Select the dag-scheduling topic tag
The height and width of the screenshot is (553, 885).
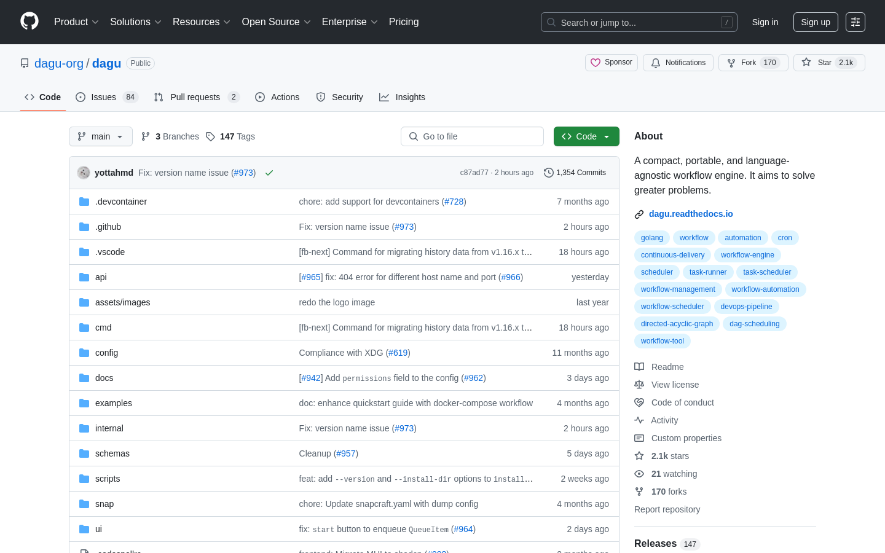click(755, 324)
